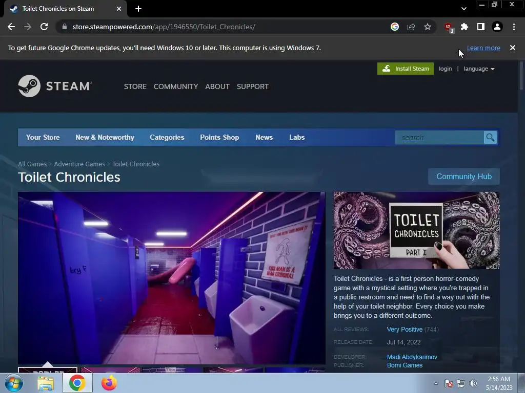Open publisher Bomi Games link
This screenshot has width=525, height=393.
[x=405, y=365]
